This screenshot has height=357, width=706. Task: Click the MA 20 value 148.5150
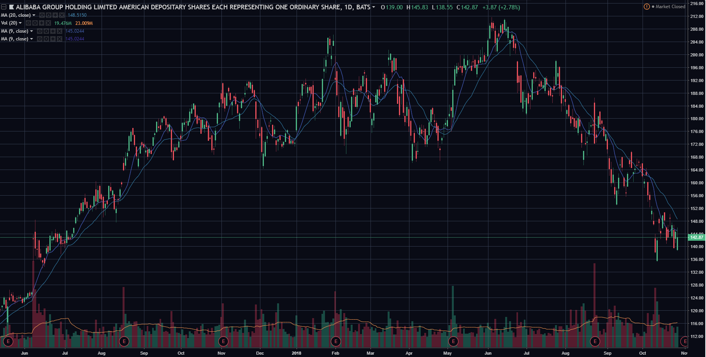pyautogui.click(x=77, y=15)
